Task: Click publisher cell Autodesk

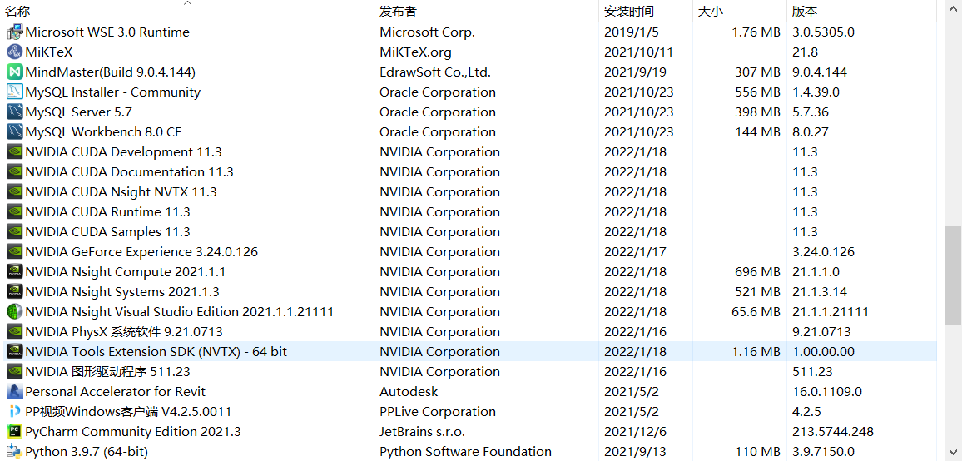Action: point(409,392)
